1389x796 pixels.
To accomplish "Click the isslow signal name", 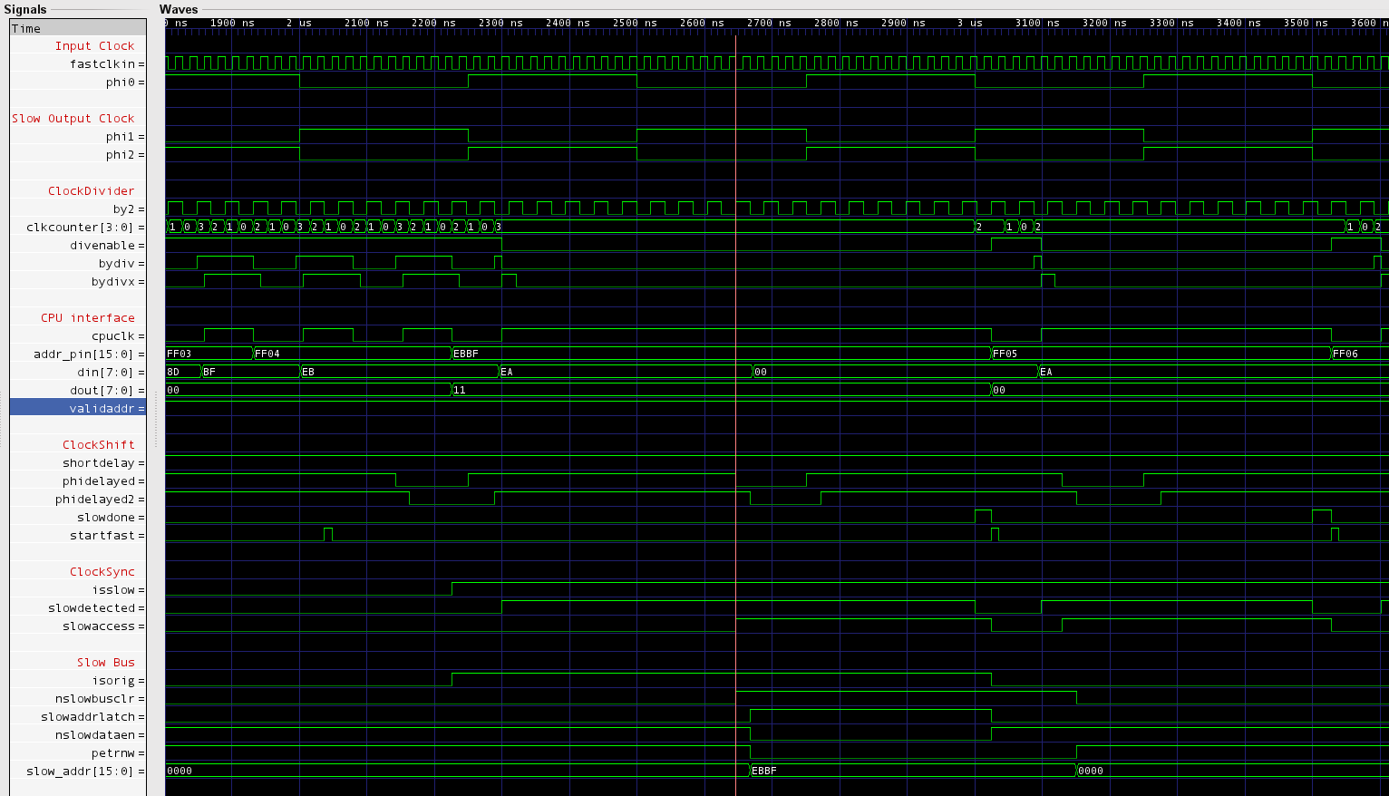I will 113,590.
